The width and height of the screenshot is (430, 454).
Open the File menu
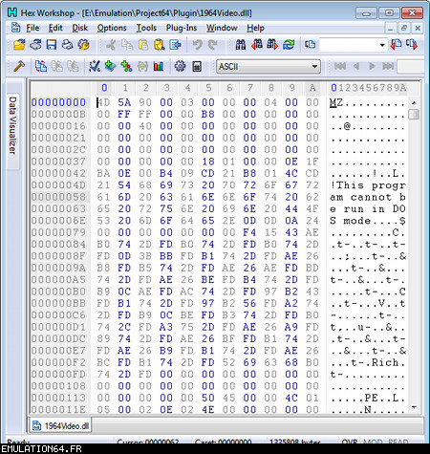[32, 28]
